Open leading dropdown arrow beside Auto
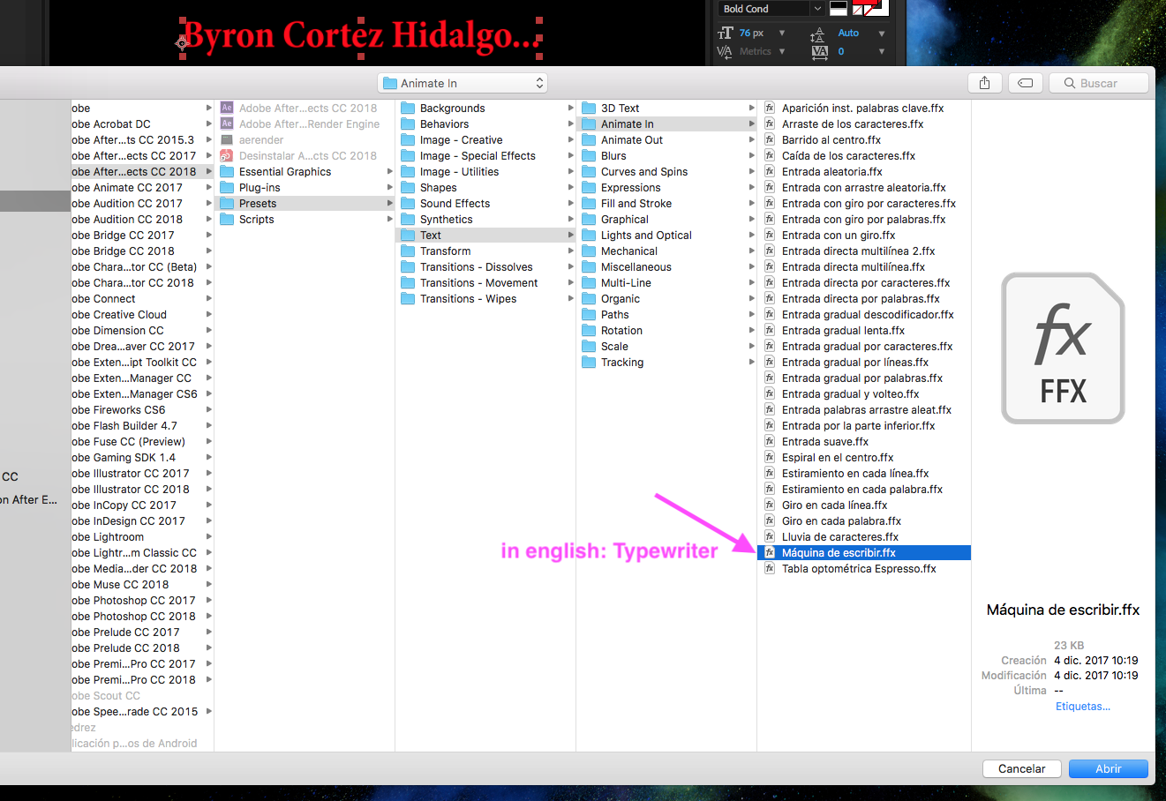This screenshot has height=801, width=1166. (882, 34)
